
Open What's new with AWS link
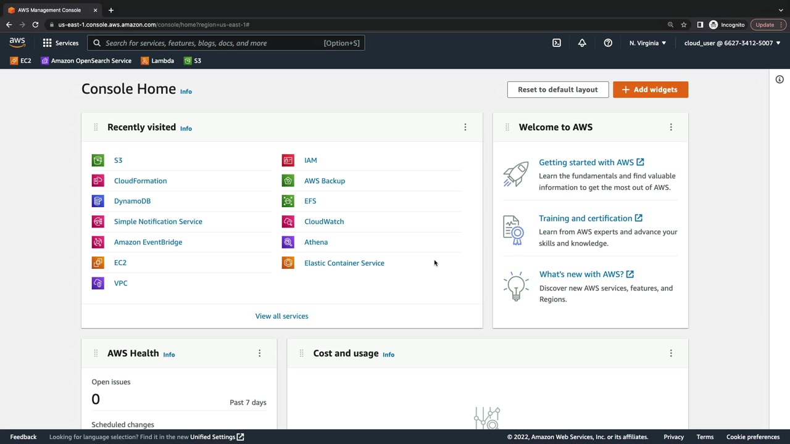tap(586, 274)
